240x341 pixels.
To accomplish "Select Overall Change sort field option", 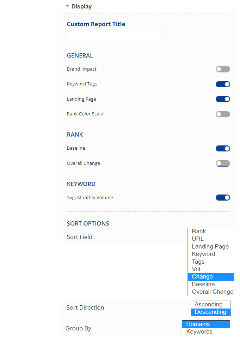I will click(x=213, y=292).
